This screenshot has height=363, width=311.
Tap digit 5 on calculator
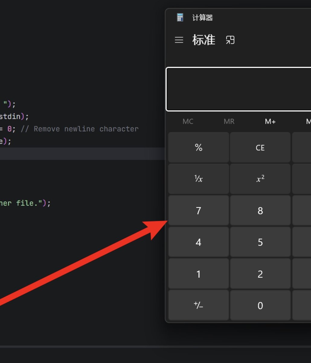(260, 242)
